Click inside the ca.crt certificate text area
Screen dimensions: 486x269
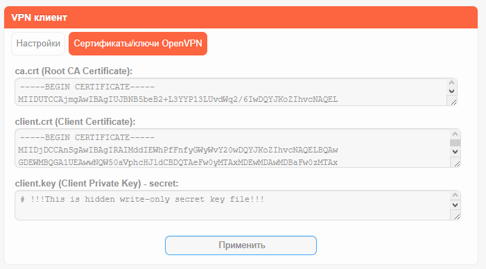[231, 92]
